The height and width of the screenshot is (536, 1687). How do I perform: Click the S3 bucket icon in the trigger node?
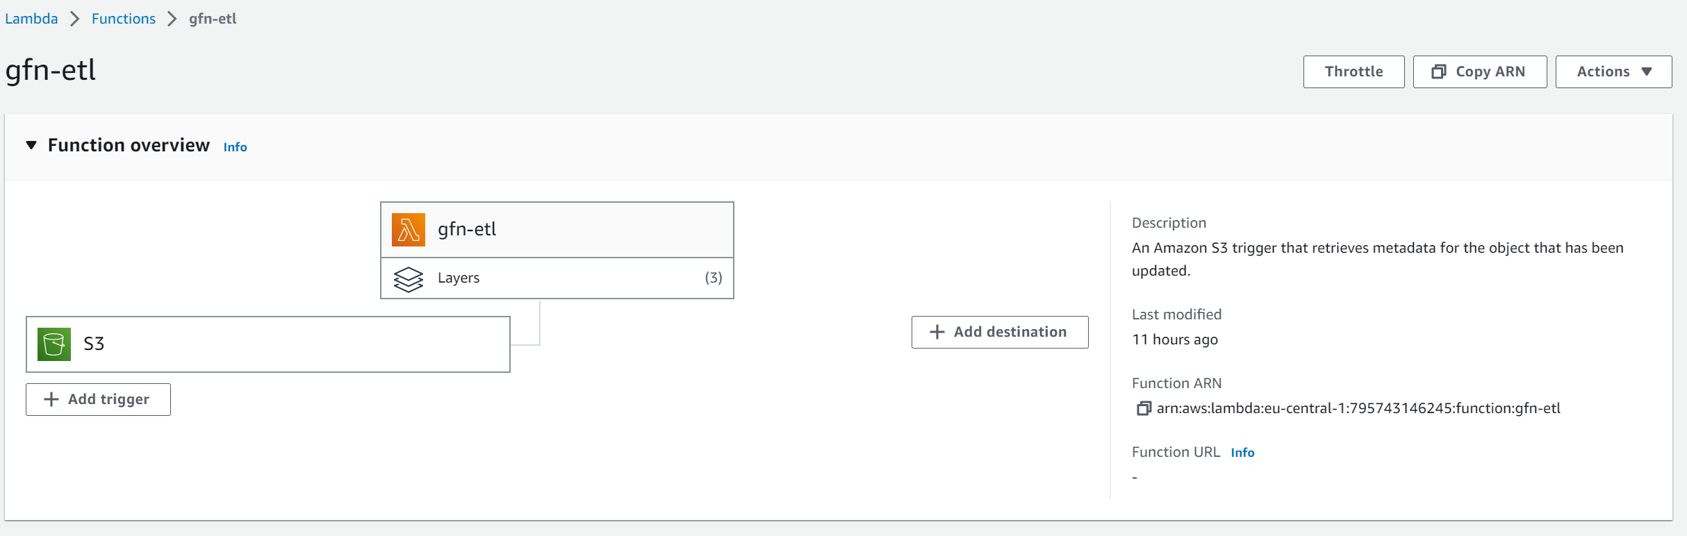click(54, 343)
